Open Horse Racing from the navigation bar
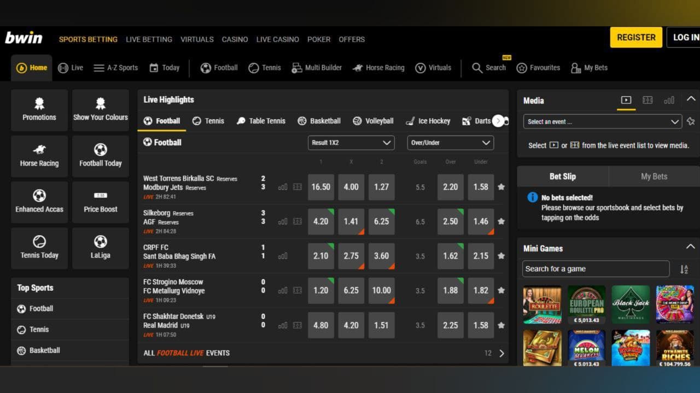 coord(378,68)
